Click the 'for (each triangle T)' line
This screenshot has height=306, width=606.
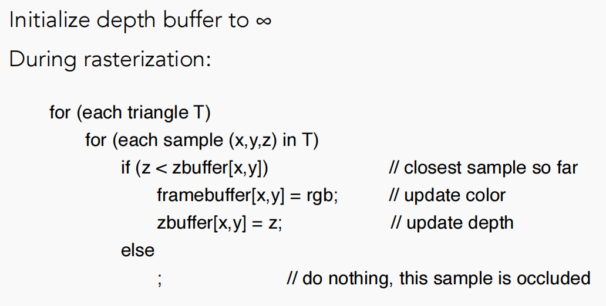click(x=130, y=113)
